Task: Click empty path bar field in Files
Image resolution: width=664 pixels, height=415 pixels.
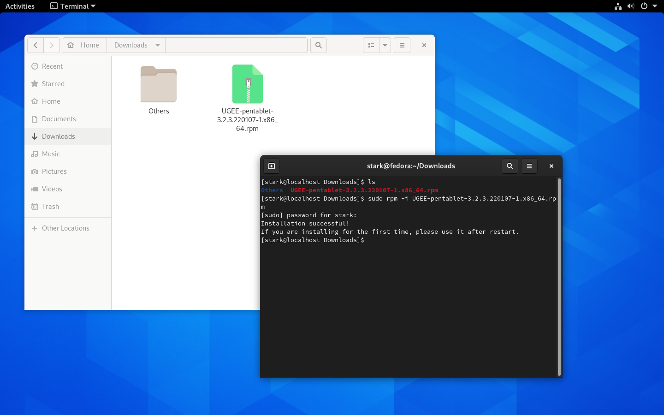Action: 236,45
